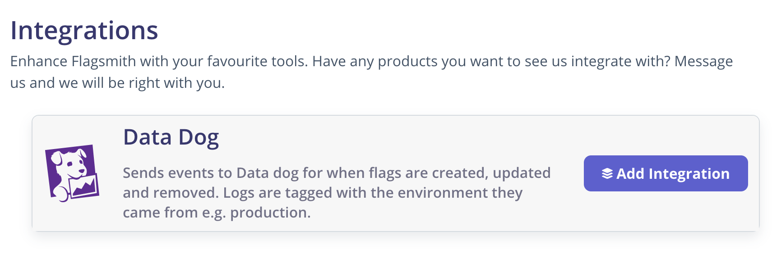The height and width of the screenshot is (254, 772).
Task: Click the word Message in the intro
Action: (x=703, y=61)
